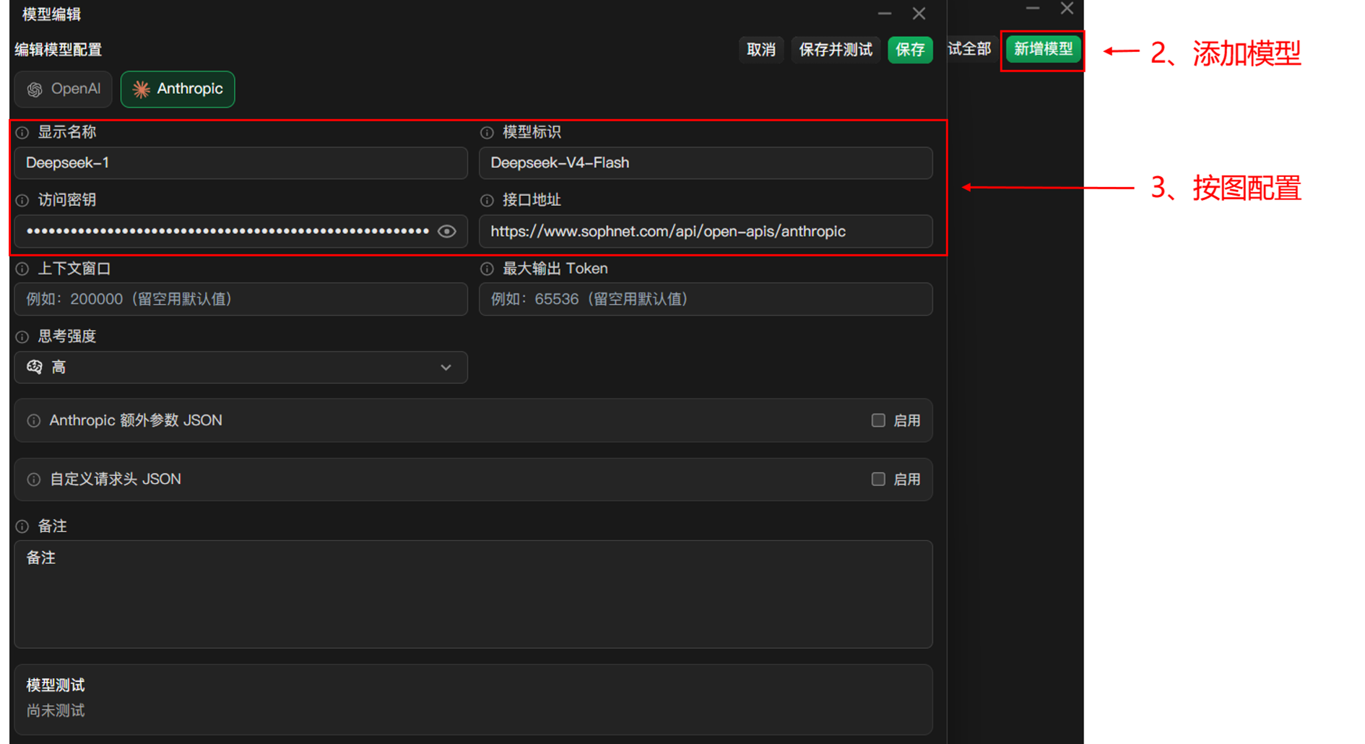Close the background window
The height and width of the screenshot is (744, 1365).
point(1067,9)
